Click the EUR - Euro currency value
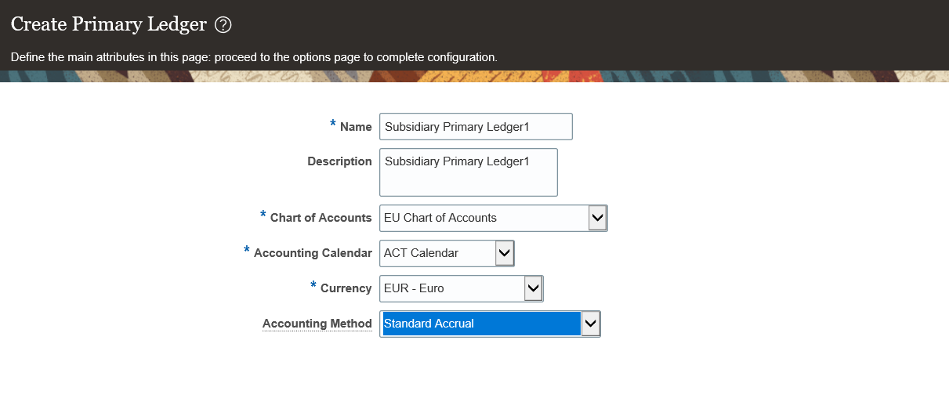 pyautogui.click(x=451, y=288)
